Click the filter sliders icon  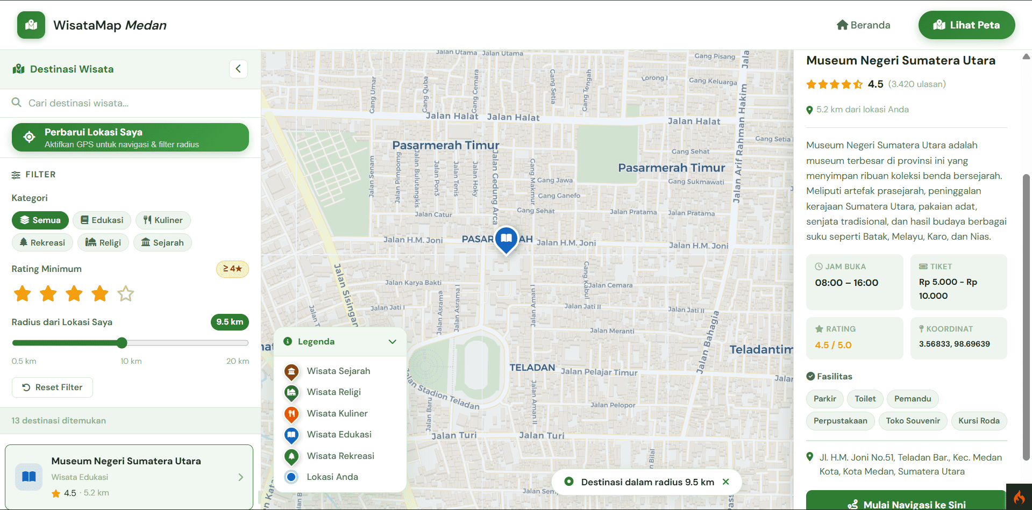(x=16, y=175)
